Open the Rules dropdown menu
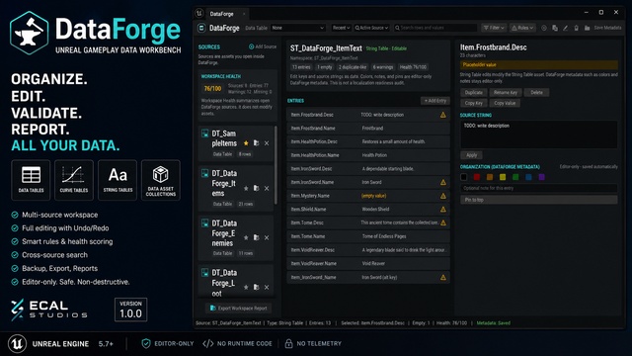The height and width of the screenshot is (356, 632). 522,28
